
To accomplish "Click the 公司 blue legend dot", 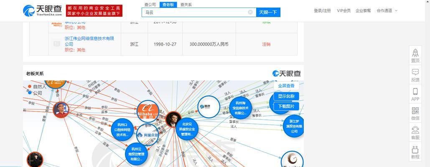I will (x=30, y=93).
